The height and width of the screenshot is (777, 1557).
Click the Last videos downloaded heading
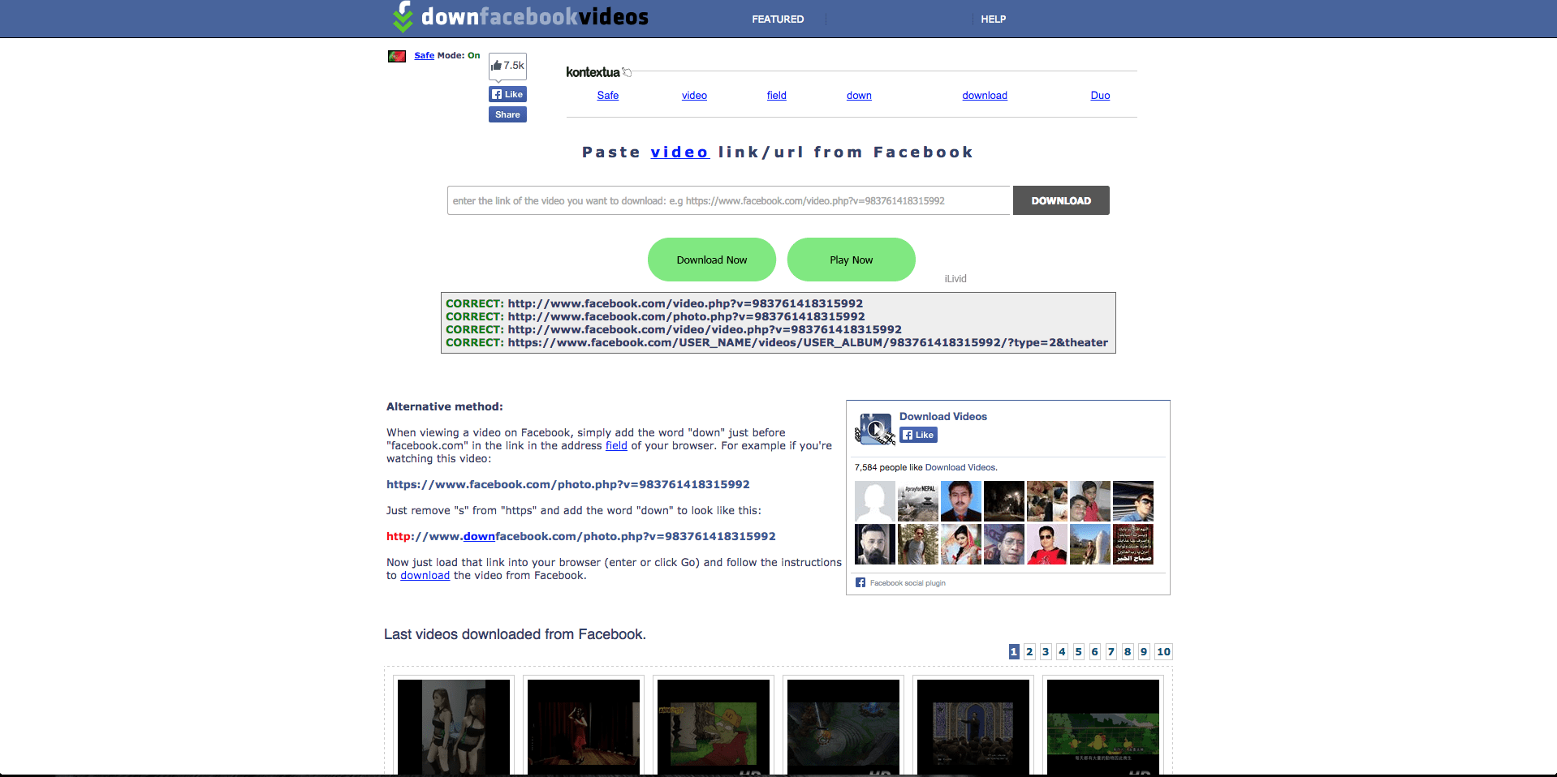coord(515,634)
